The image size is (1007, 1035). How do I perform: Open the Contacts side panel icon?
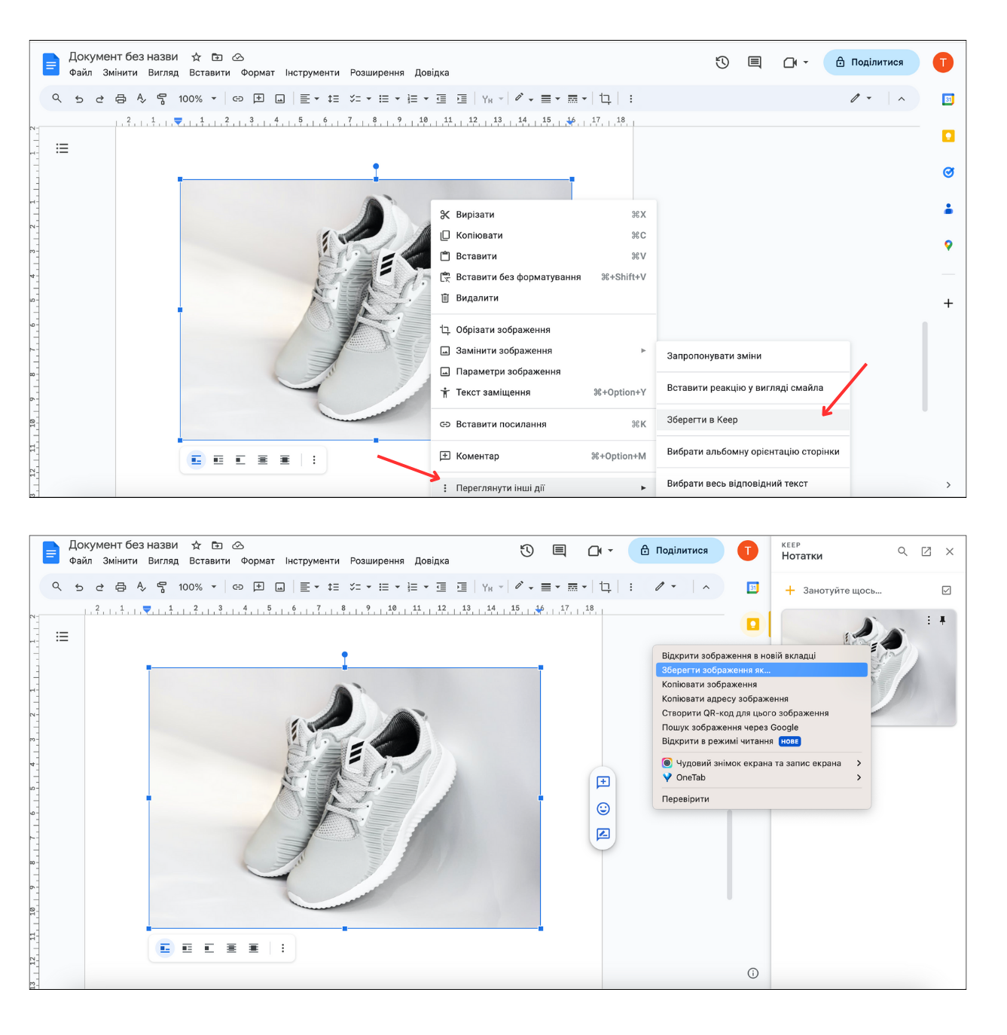tap(948, 209)
